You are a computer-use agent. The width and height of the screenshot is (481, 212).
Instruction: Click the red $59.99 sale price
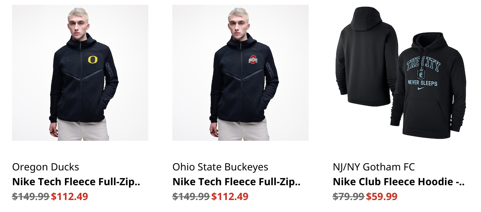[382, 196]
